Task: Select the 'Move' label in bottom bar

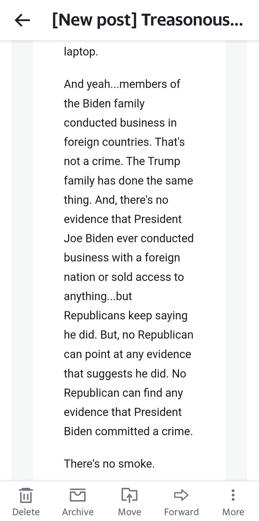Action: pos(129,512)
